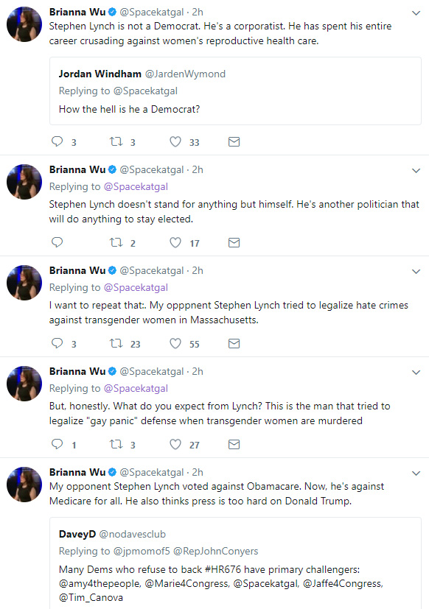Like the tweet with 17 likes
Image resolution: width=429 pixels, height=609 pixels.
pos(175,243)
